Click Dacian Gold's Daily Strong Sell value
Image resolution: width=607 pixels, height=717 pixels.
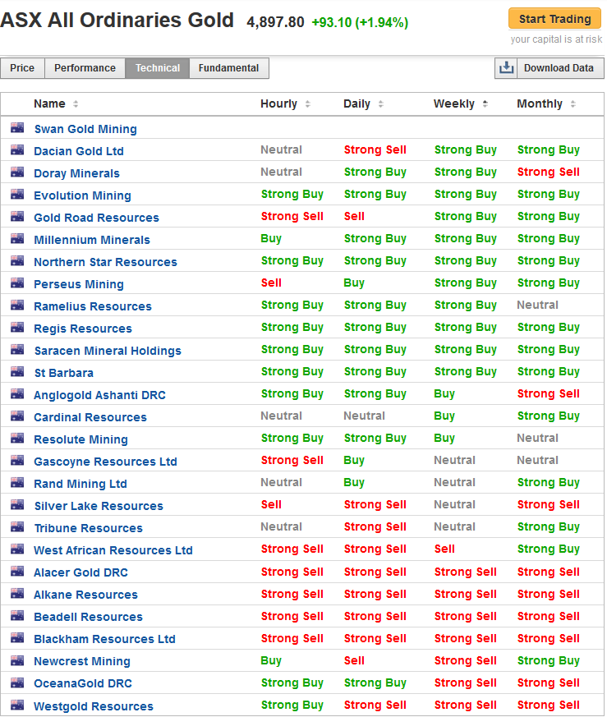click(x=375, y=150)
